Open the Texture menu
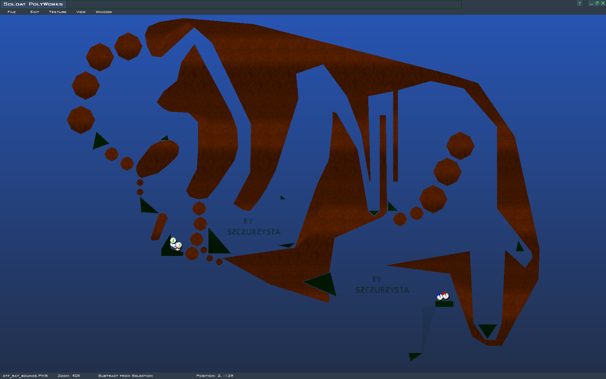Screen dimensions: 606x379 pyautogui.click(x=58, y=12)
